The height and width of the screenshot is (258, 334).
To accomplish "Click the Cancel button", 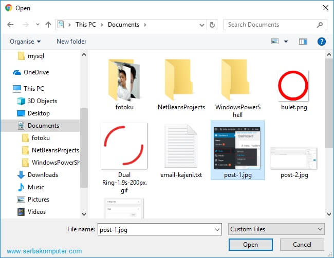I will click(x=302, y=245).
